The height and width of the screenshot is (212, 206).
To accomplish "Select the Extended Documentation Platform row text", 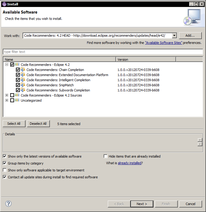I will [67, 75].
